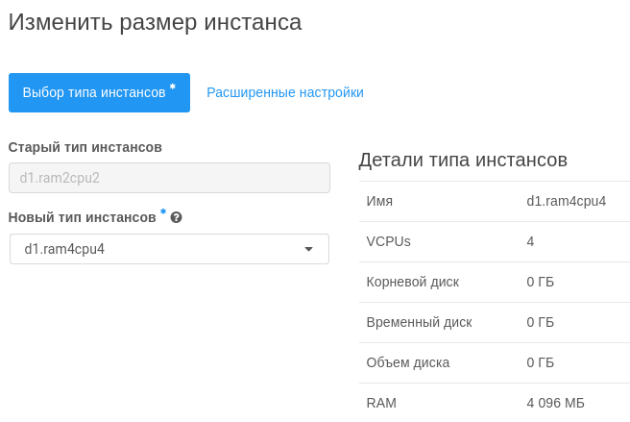Viewport: 630px width, 422px height.
Task: Click the d1.ram4cpu4 name value in details
Action: coord(566,201)
